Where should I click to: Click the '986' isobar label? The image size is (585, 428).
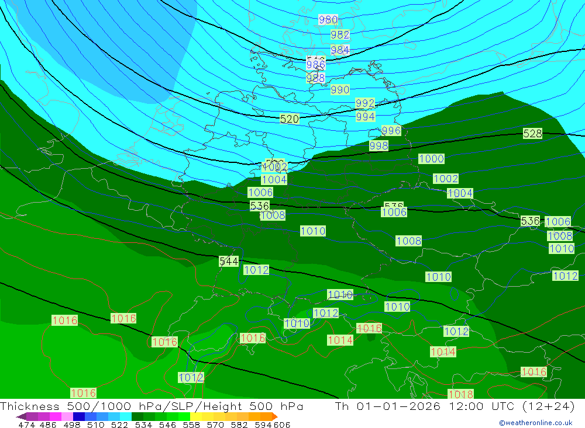coord(316,65)
